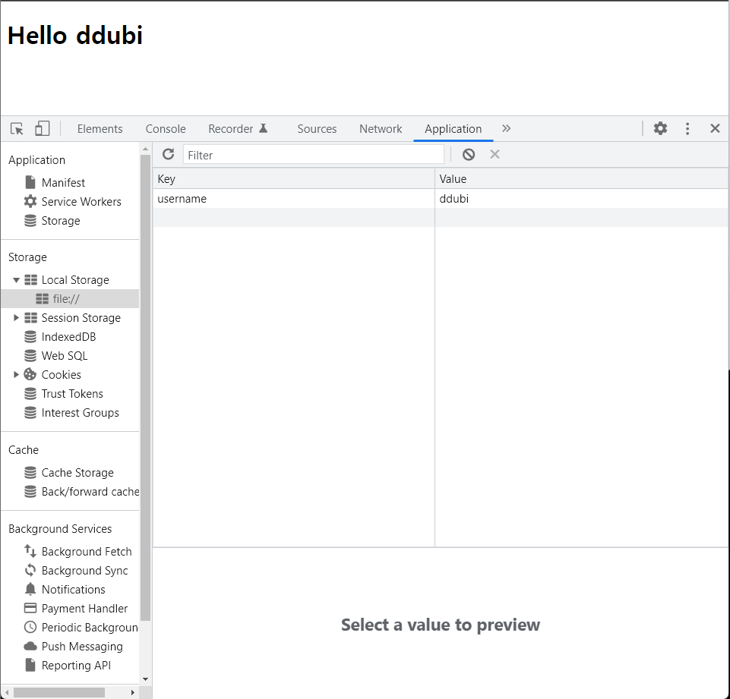Click the Local Storage grid icon
This screenshot has height=699, width=730.
click(x=30, y=279)
